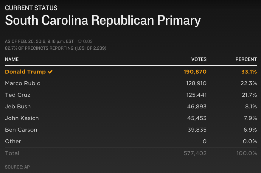261x173 pixels.
Task: Click the Total row label
Action: pos(12,153)
